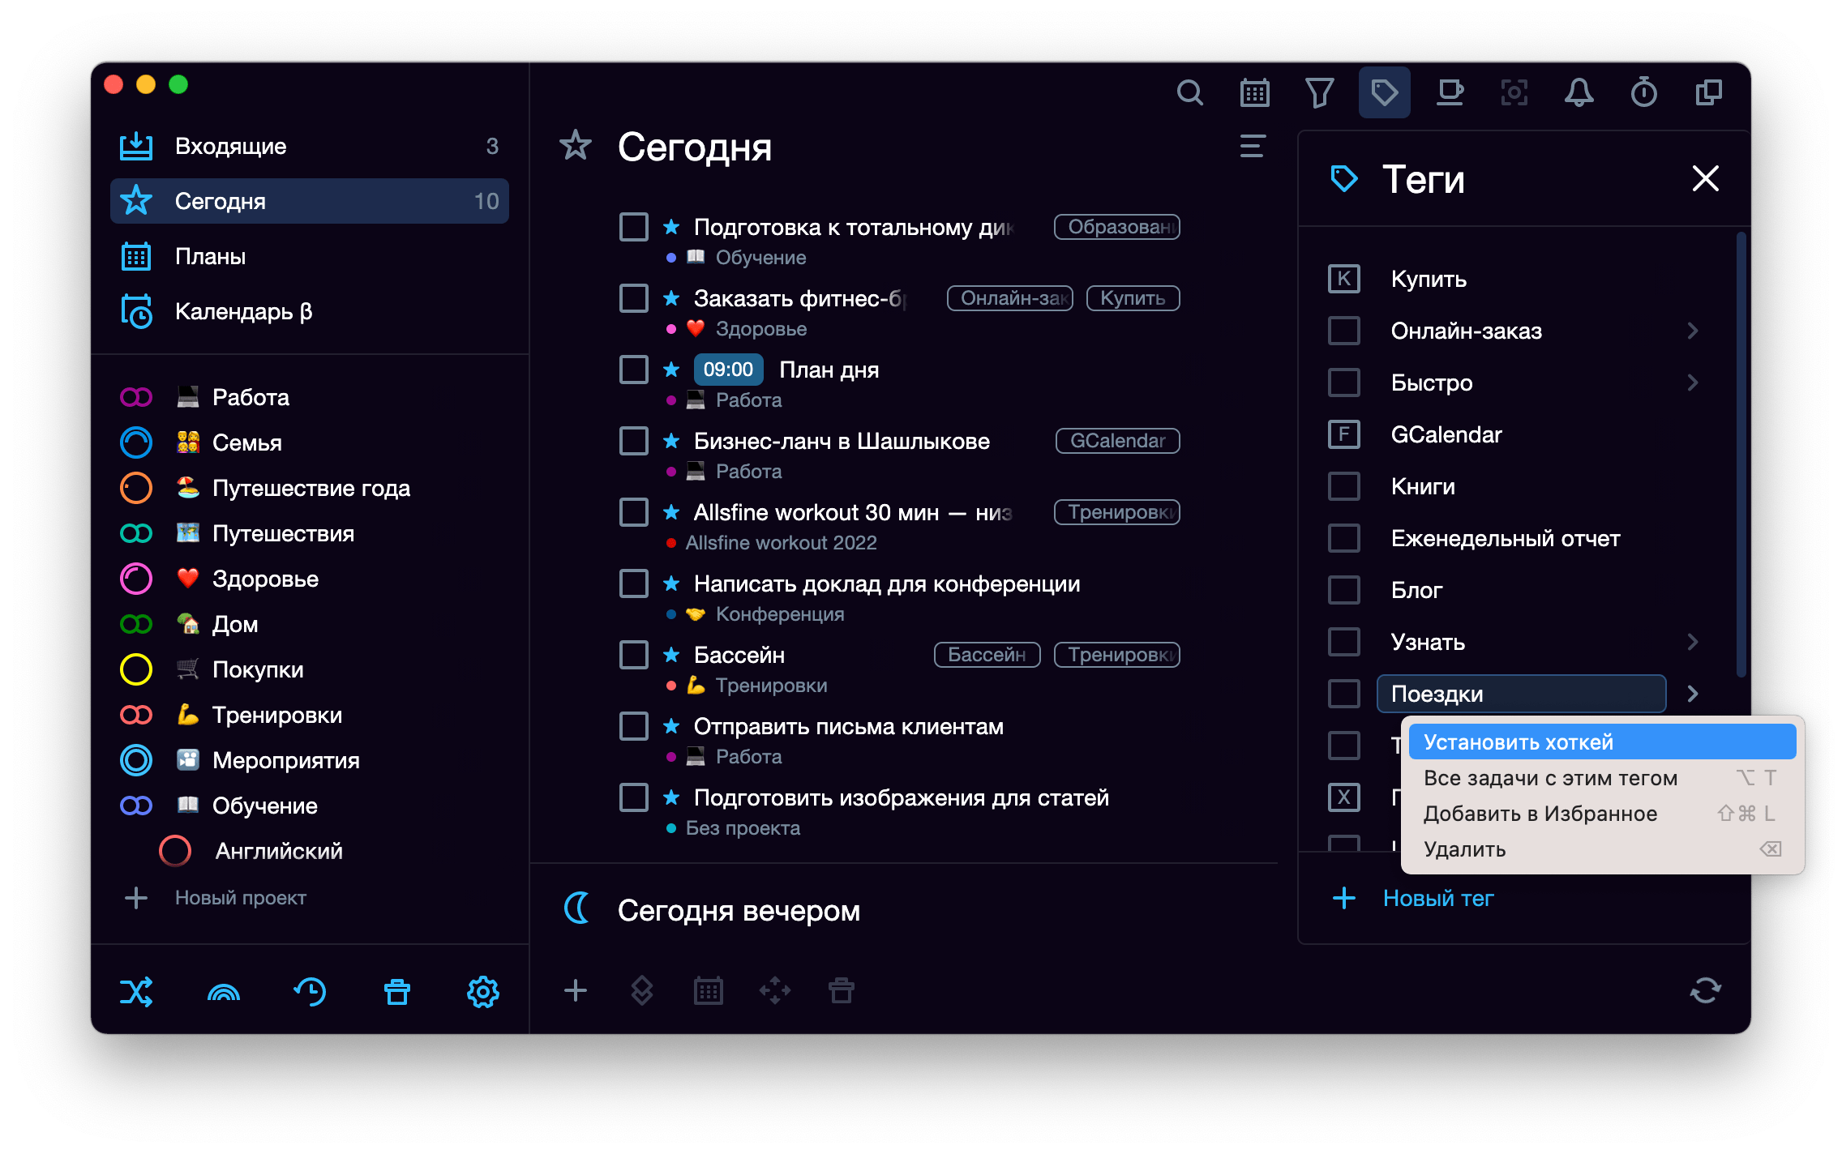
Task: Open settings gear icon
Action: tap(482, 991)
